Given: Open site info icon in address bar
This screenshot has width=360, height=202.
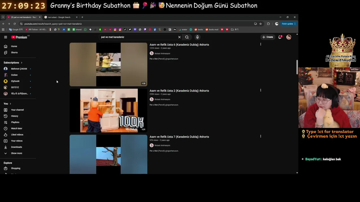Looking at the screenshot, I should [21, 24].
